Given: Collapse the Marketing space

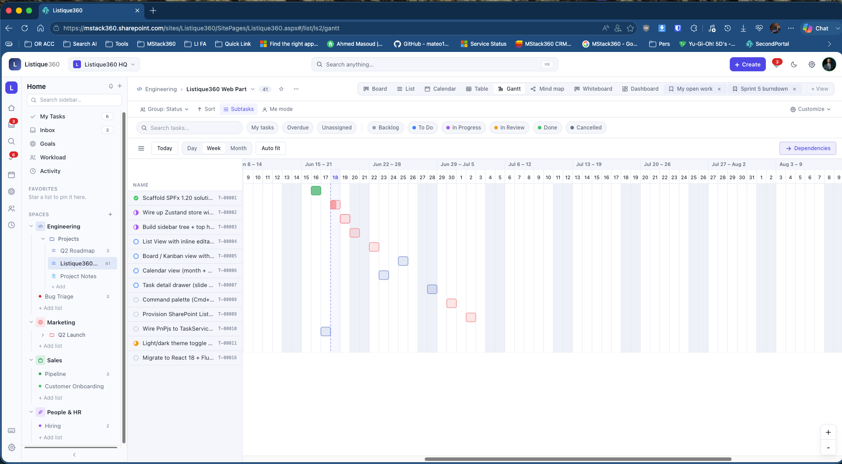Looking at the screenshot, I should (x=31, y=322).
